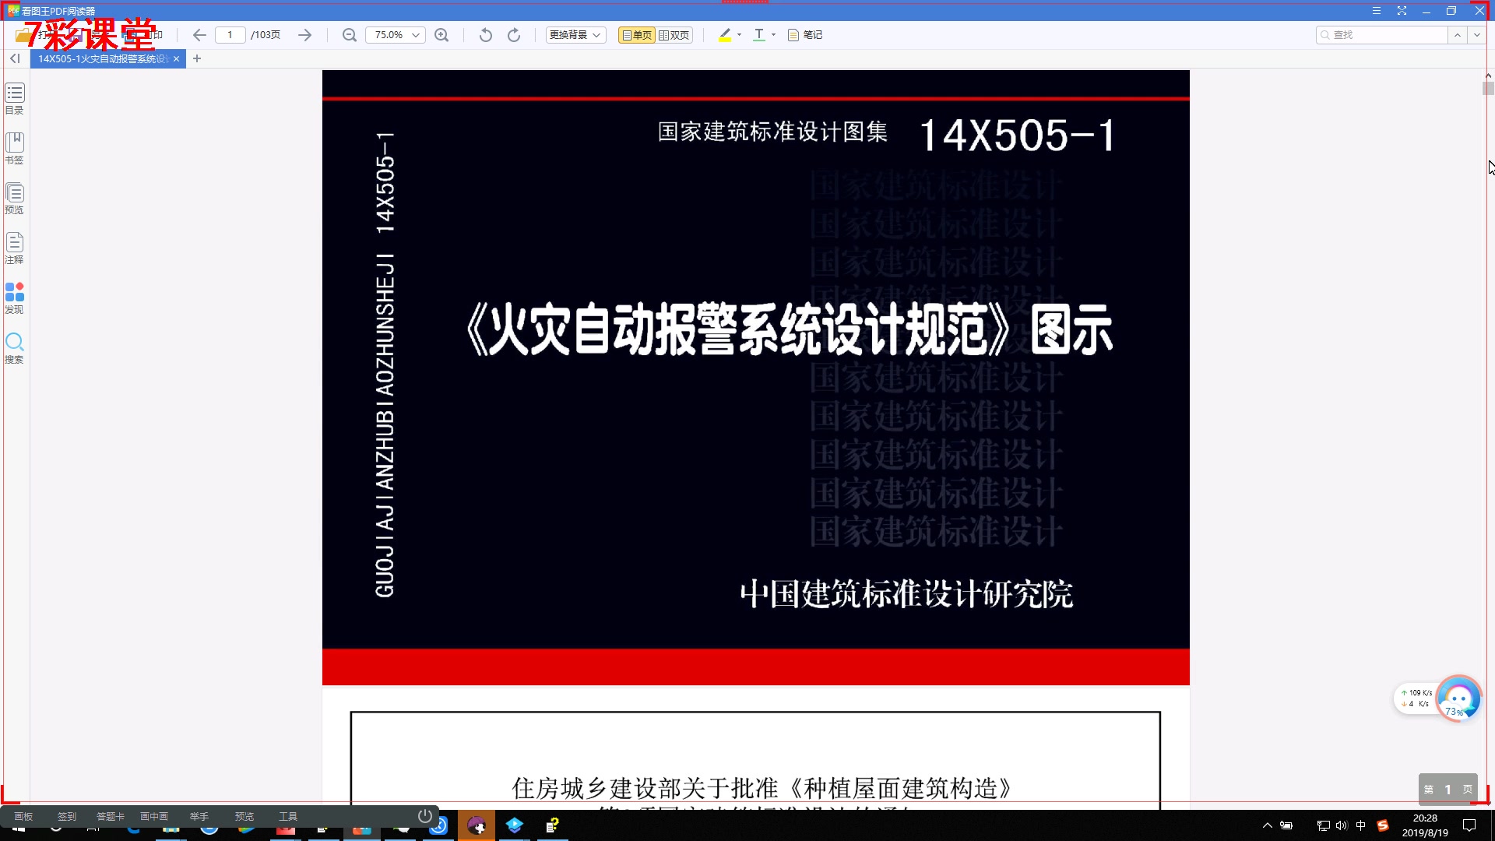
Task: Click the zoom in magnifier icon
Action: (x=441, y=35)
